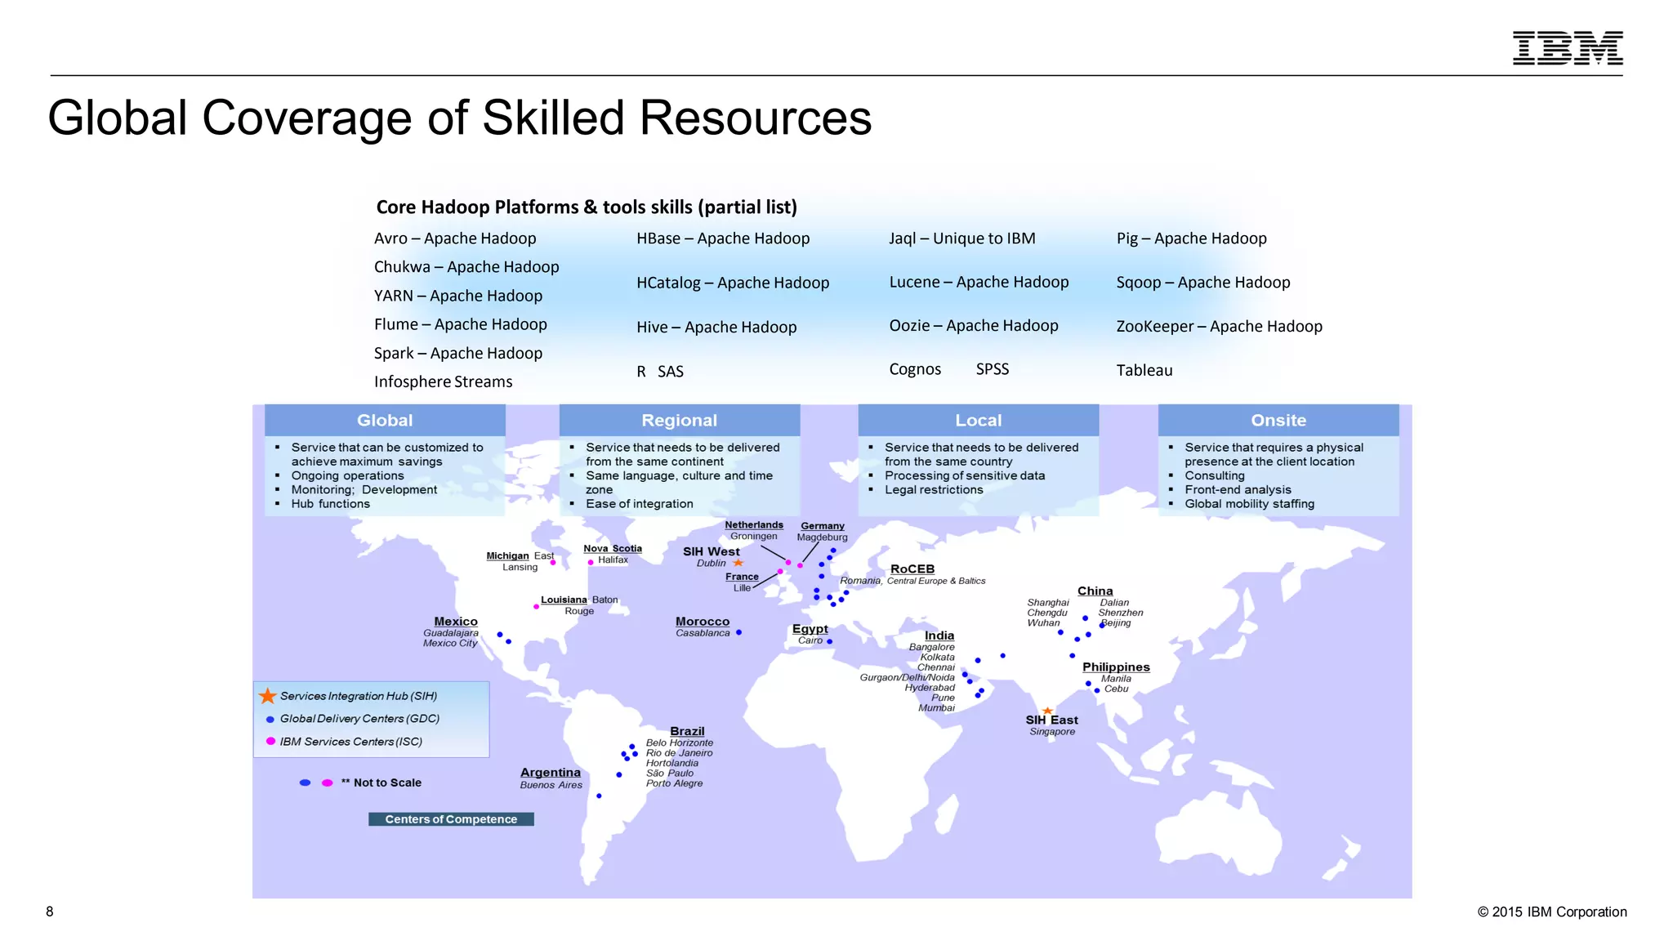The width and height of the screenshot is (1673, 941).
Task: Click the Not to Scale note
Action: pos(381,783)
